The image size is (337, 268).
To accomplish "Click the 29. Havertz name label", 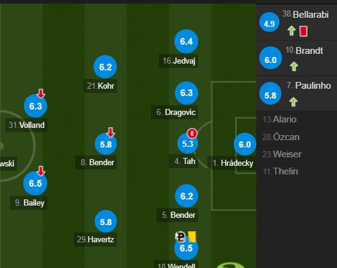I will [95, 239].
